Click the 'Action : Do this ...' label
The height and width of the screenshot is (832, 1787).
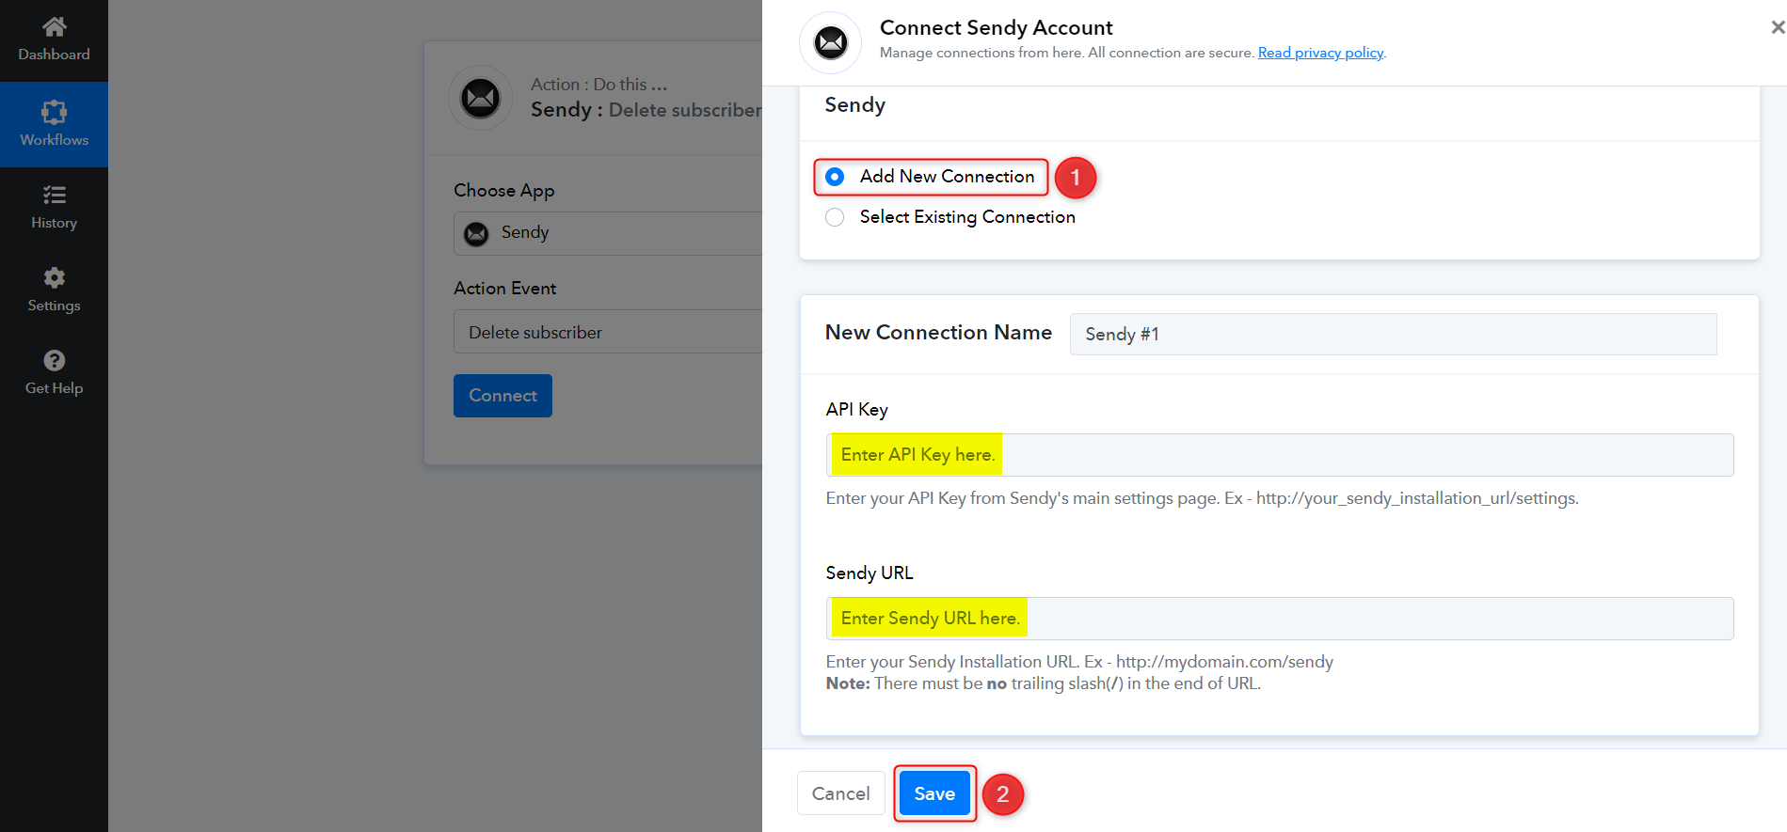599,85
